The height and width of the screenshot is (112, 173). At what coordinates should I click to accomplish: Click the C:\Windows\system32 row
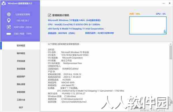[65, 99]
